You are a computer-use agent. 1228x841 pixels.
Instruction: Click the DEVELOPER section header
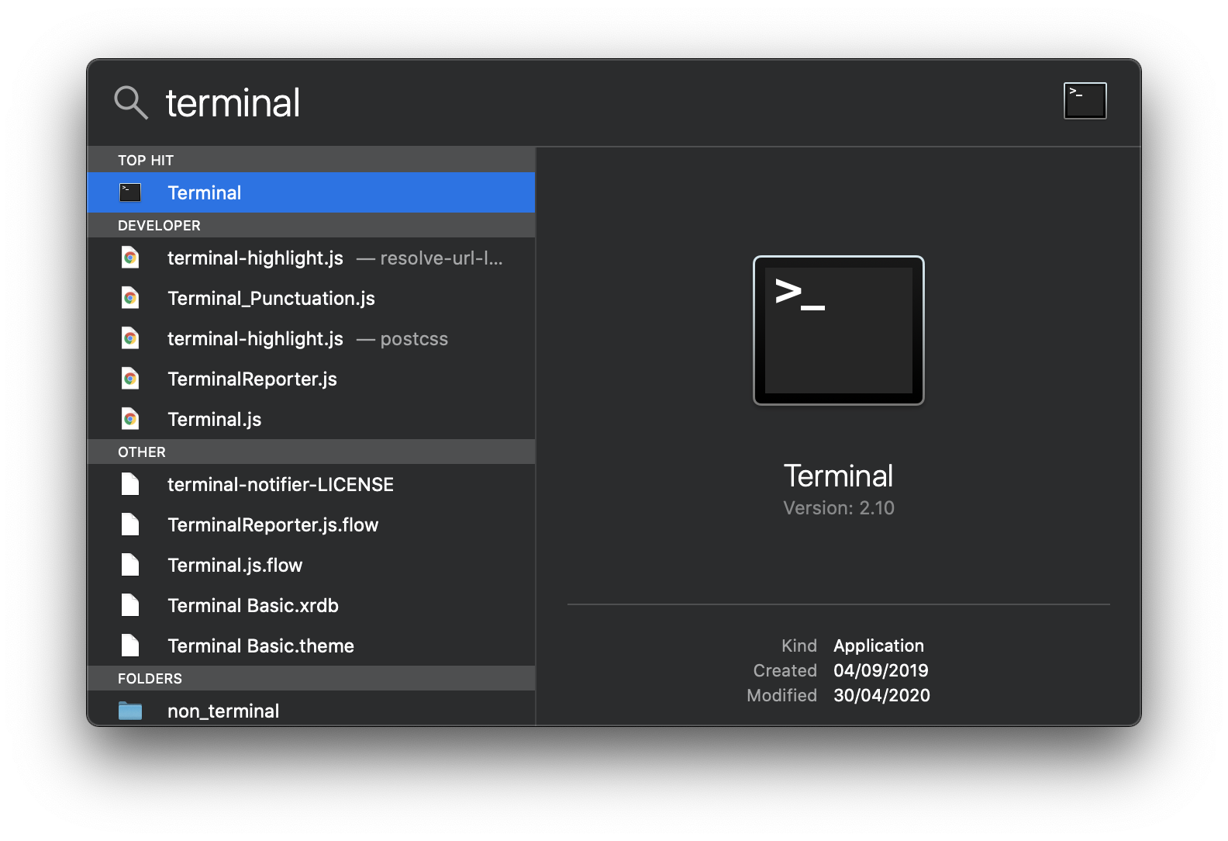[311, 225]
